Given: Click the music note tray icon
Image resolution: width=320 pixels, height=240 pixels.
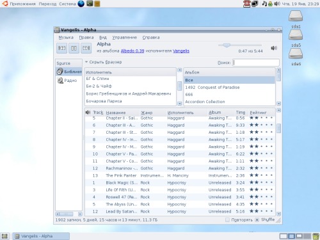Looking at the screenshot, I should (264, 4).
